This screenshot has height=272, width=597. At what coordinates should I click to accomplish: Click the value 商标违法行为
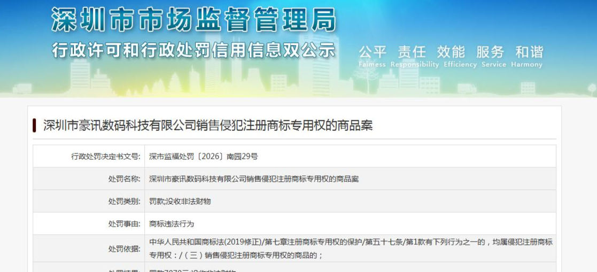(x=172, y=224)
